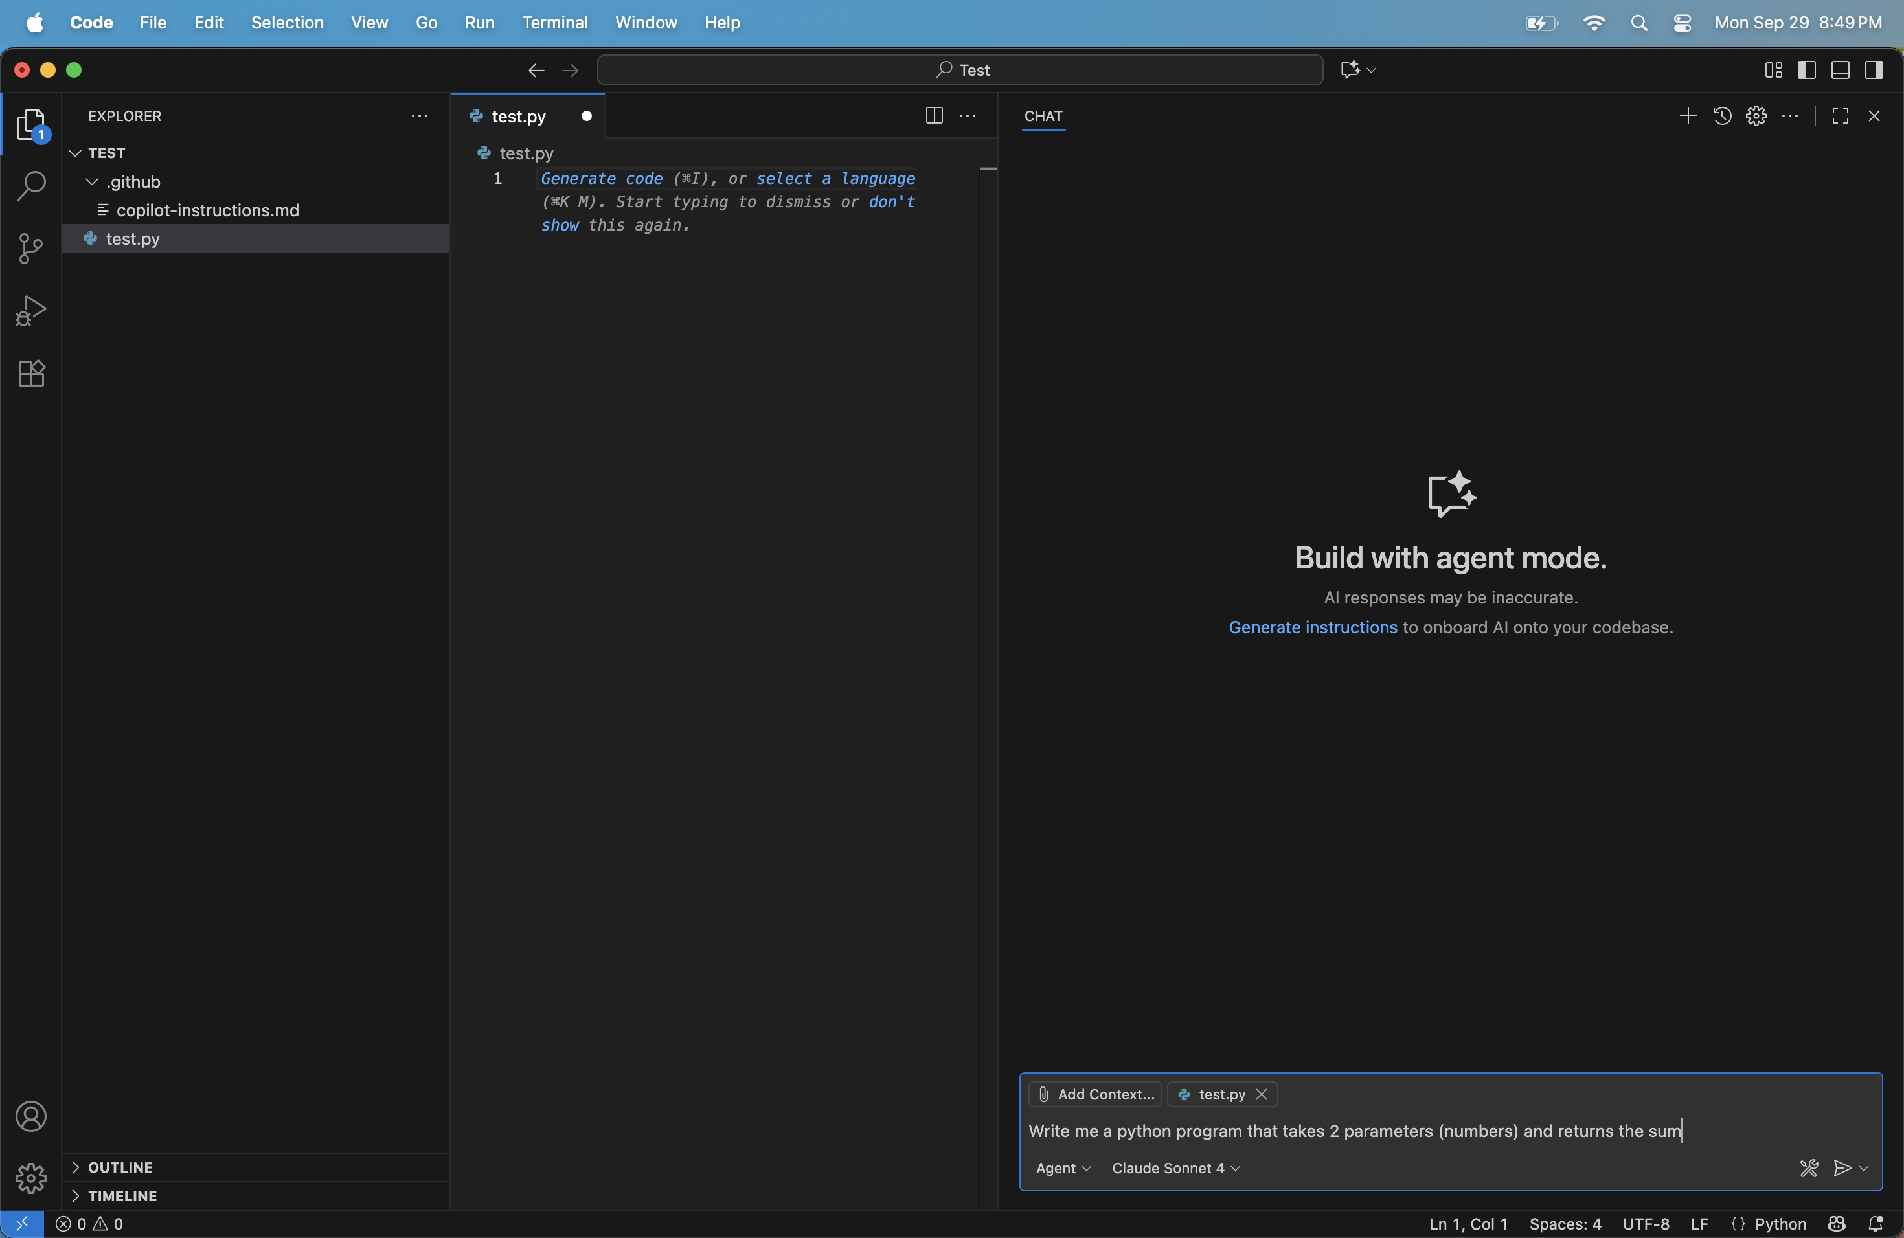This screenshot has height=1238, width=1904.
Task: Open the Extensions view
Action: point(31,373)
